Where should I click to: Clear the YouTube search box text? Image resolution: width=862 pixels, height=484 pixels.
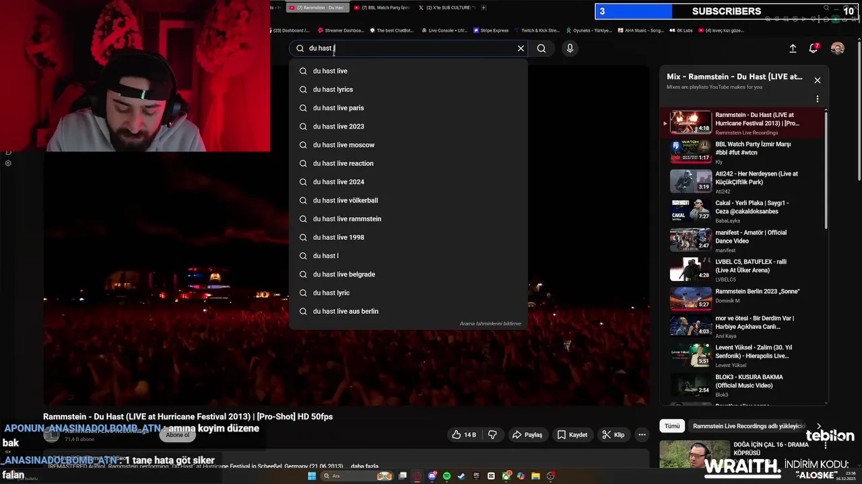[x=521, y=48]
